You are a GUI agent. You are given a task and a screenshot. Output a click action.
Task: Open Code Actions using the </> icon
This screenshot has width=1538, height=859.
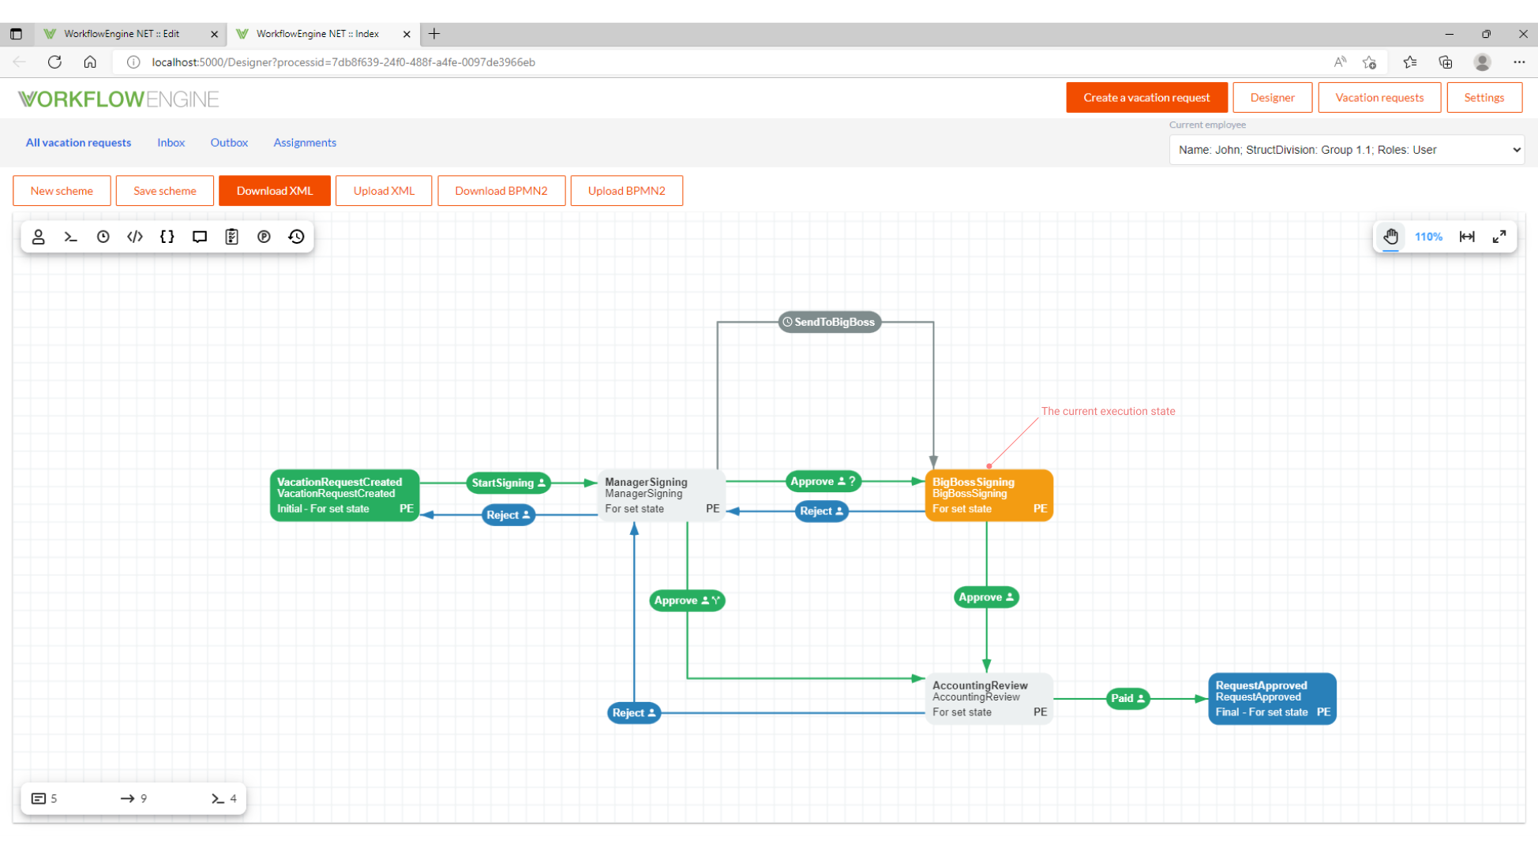coord(134,236)
